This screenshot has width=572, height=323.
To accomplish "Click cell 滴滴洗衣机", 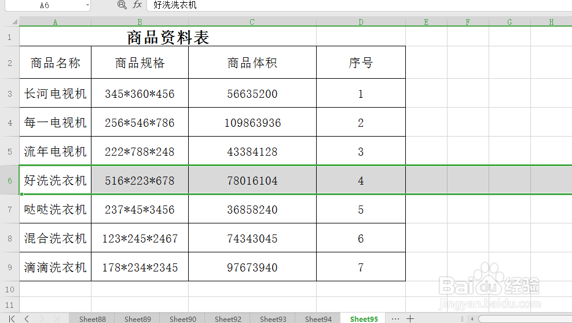I will 55,267.
